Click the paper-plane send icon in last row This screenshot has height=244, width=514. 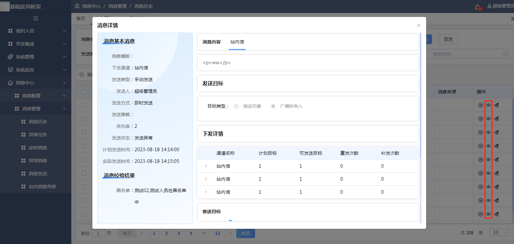click(496, 214)
